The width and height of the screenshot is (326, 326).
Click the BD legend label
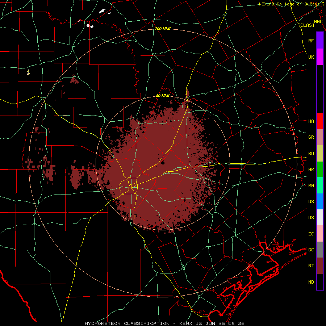pyautogui.click(x=311, y=154)
